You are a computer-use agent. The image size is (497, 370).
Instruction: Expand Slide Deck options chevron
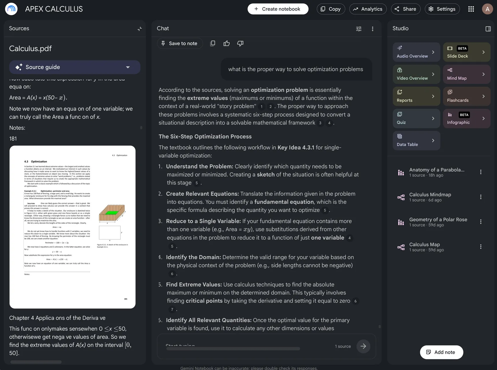pos(483,52)
